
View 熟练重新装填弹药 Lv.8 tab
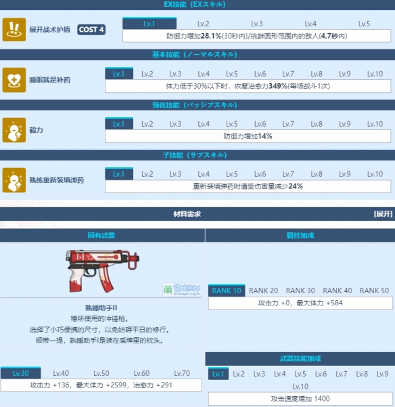[x=317, y=174]
